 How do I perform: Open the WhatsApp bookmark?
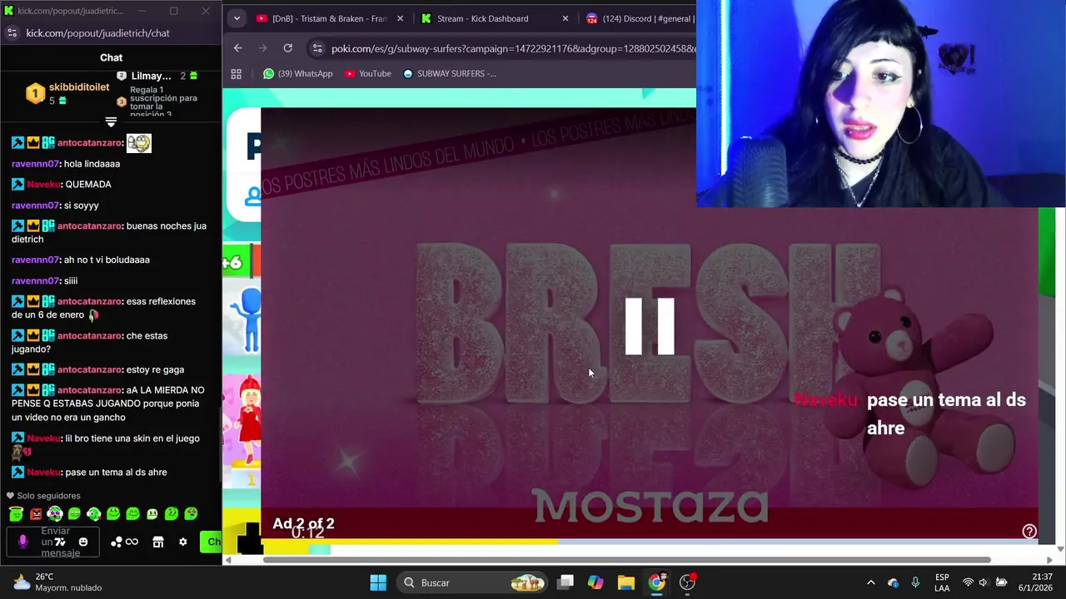[x=297, y=73]
